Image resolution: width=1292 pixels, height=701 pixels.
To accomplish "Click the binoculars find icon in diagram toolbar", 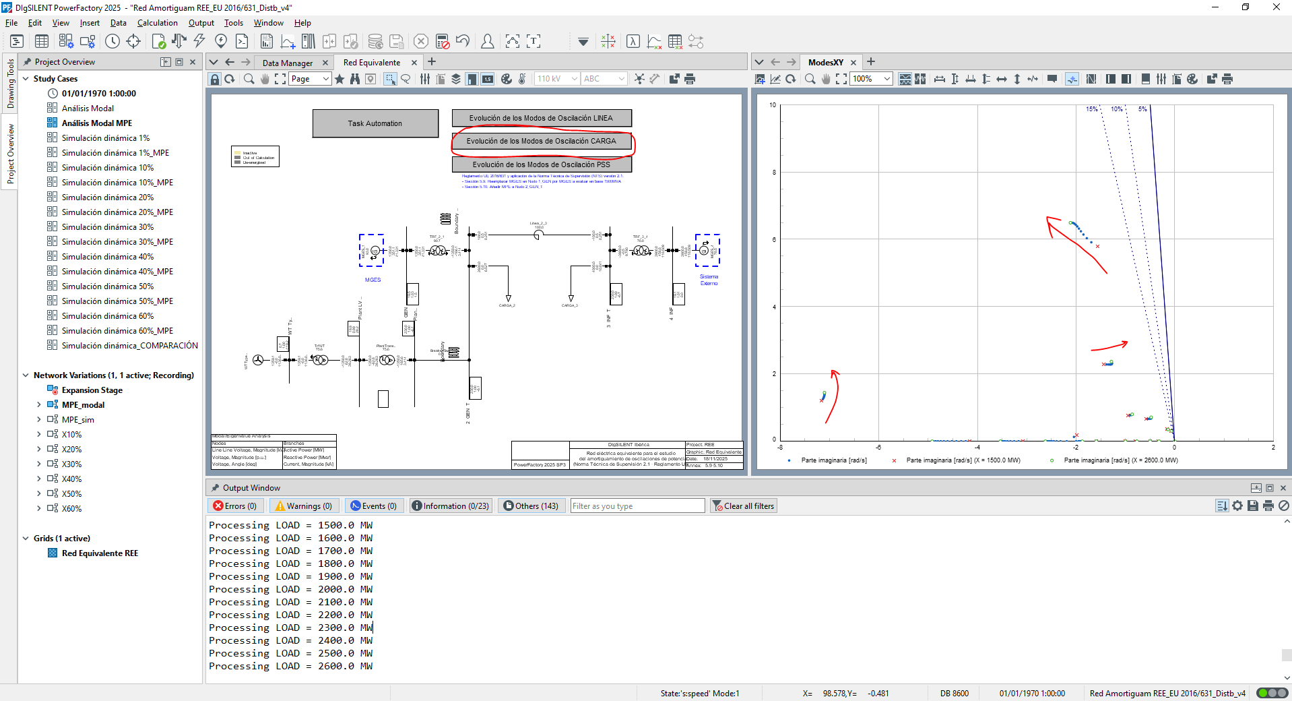I will (355, 79).
